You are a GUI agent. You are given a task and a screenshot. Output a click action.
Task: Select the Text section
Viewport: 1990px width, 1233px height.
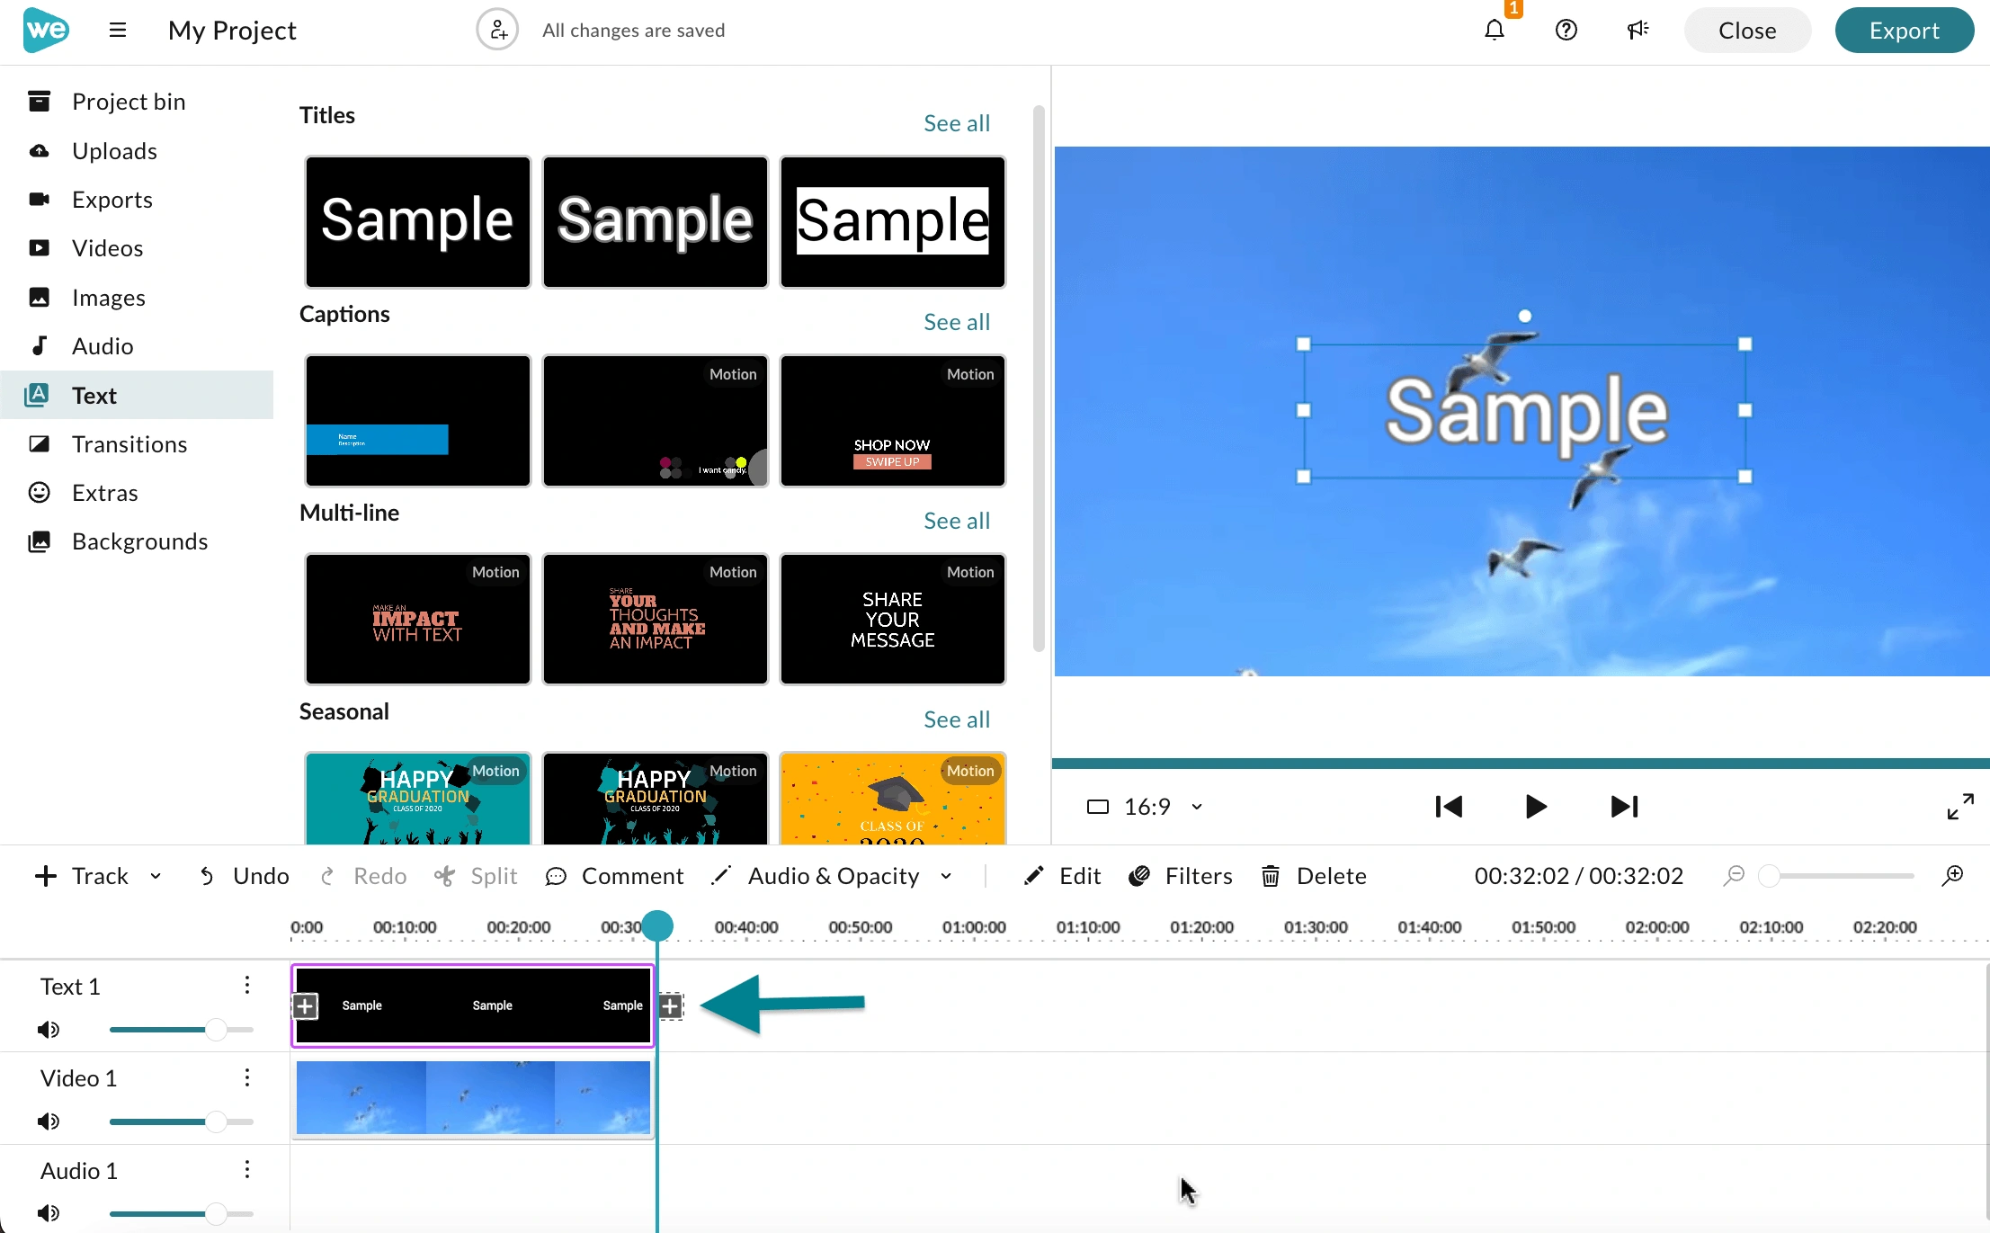(x=137, y=395)
